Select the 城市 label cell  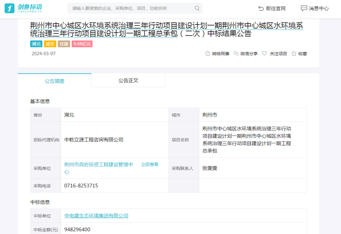184,115
